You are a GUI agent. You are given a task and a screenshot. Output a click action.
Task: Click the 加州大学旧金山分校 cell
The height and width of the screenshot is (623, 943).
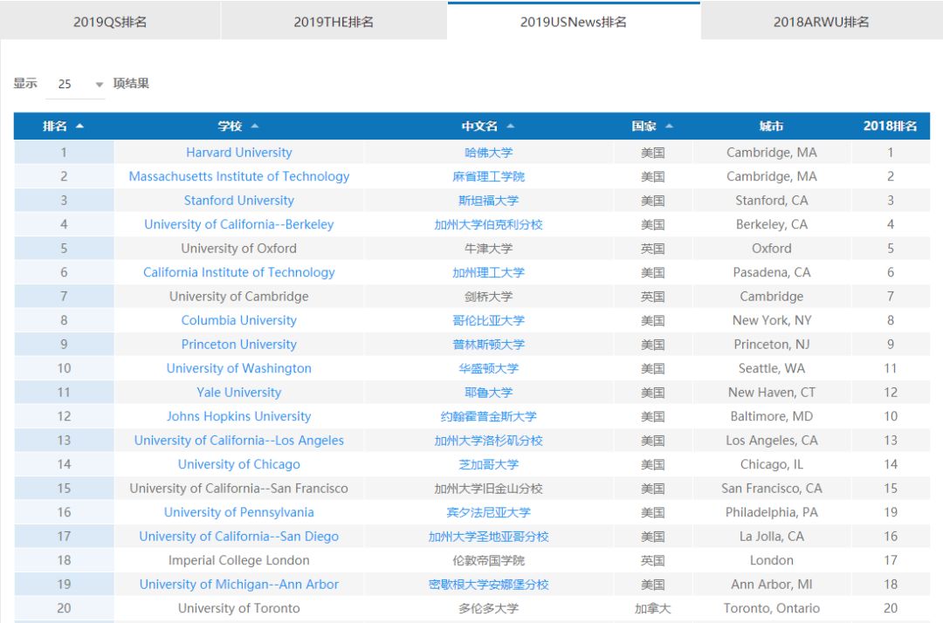(x=488, y=489)
